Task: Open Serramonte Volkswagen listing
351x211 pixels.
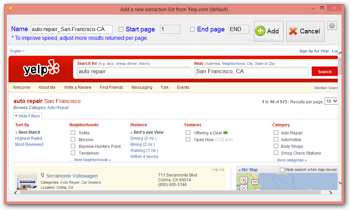Action: pos(72,176)
